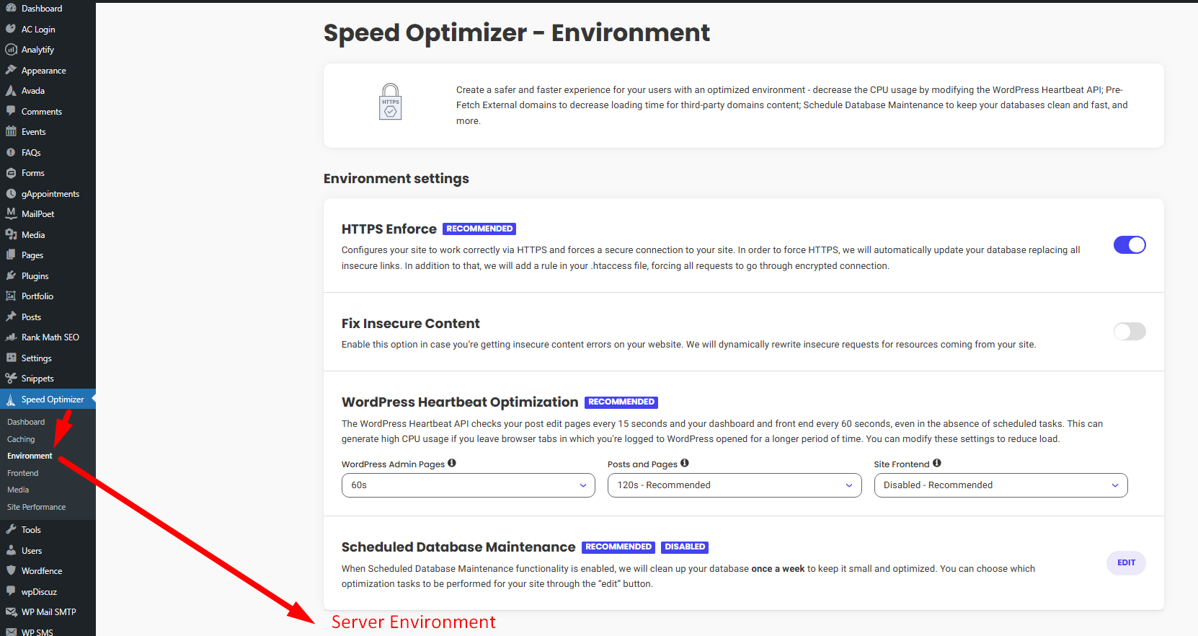Viewport: 1198px width, 636px height.
Task: Click the Dashboard icon in the sidebar
Action: tap(11, 8)
